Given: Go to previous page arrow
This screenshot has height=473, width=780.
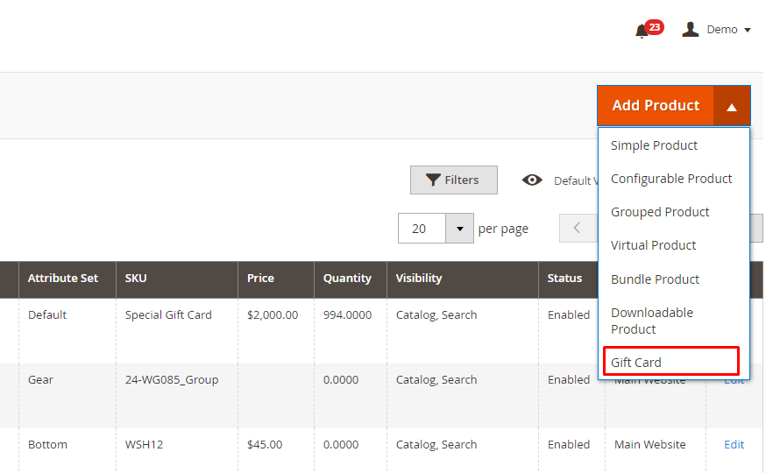Looking at the screenshot, I should click(576, 229).
